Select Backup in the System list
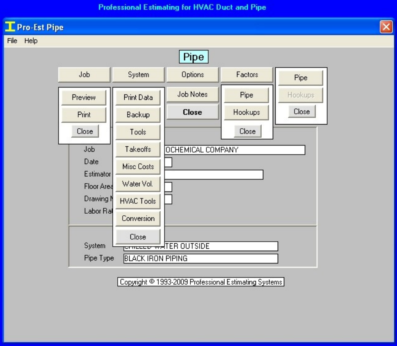This screenshot has width=397, height=346. coord(138,115)
